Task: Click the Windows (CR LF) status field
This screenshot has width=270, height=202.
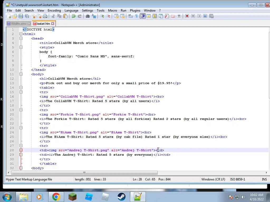Action: (x=213, y=179)
